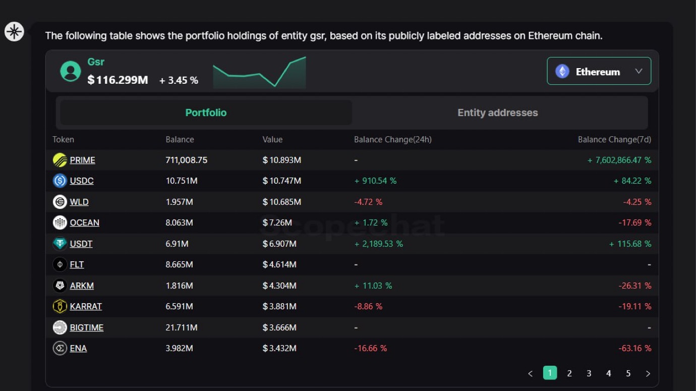Click the Value column header

pos(272,139)
